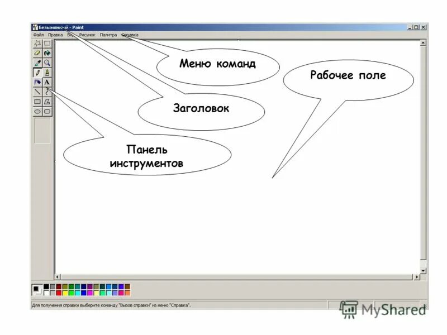Viewport: 447px width, 335px height.
Task: Click the right arrow on horizontal scrollbar
Action: pyautogui.click(x=418, y=276)
